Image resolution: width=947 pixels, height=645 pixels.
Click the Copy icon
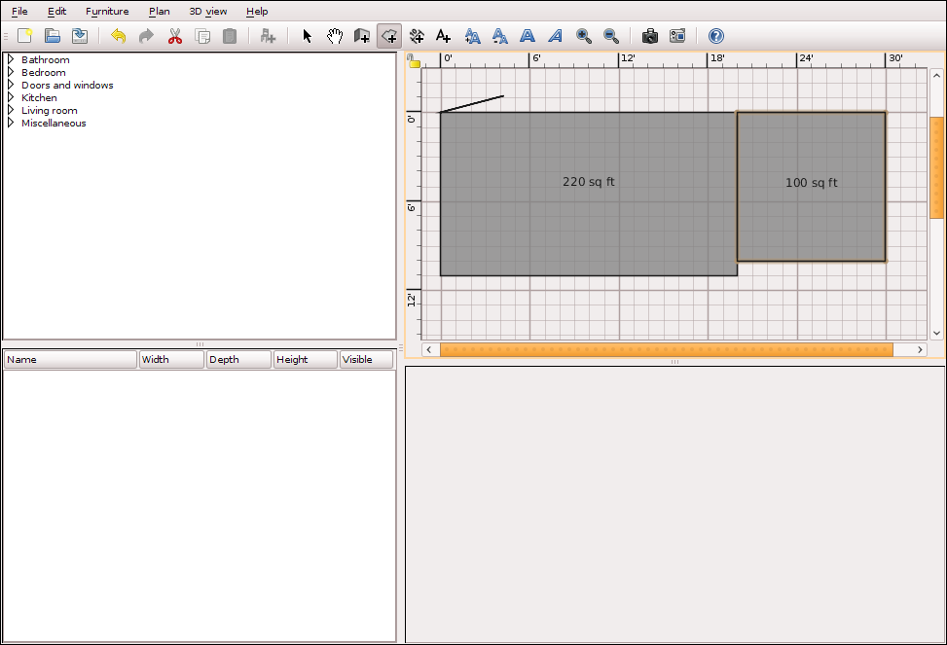pyautogui.click(x=202, y=36)
